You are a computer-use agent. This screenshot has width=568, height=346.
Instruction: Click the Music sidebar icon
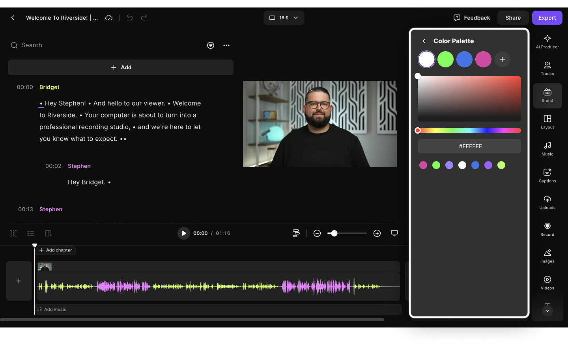547,149
